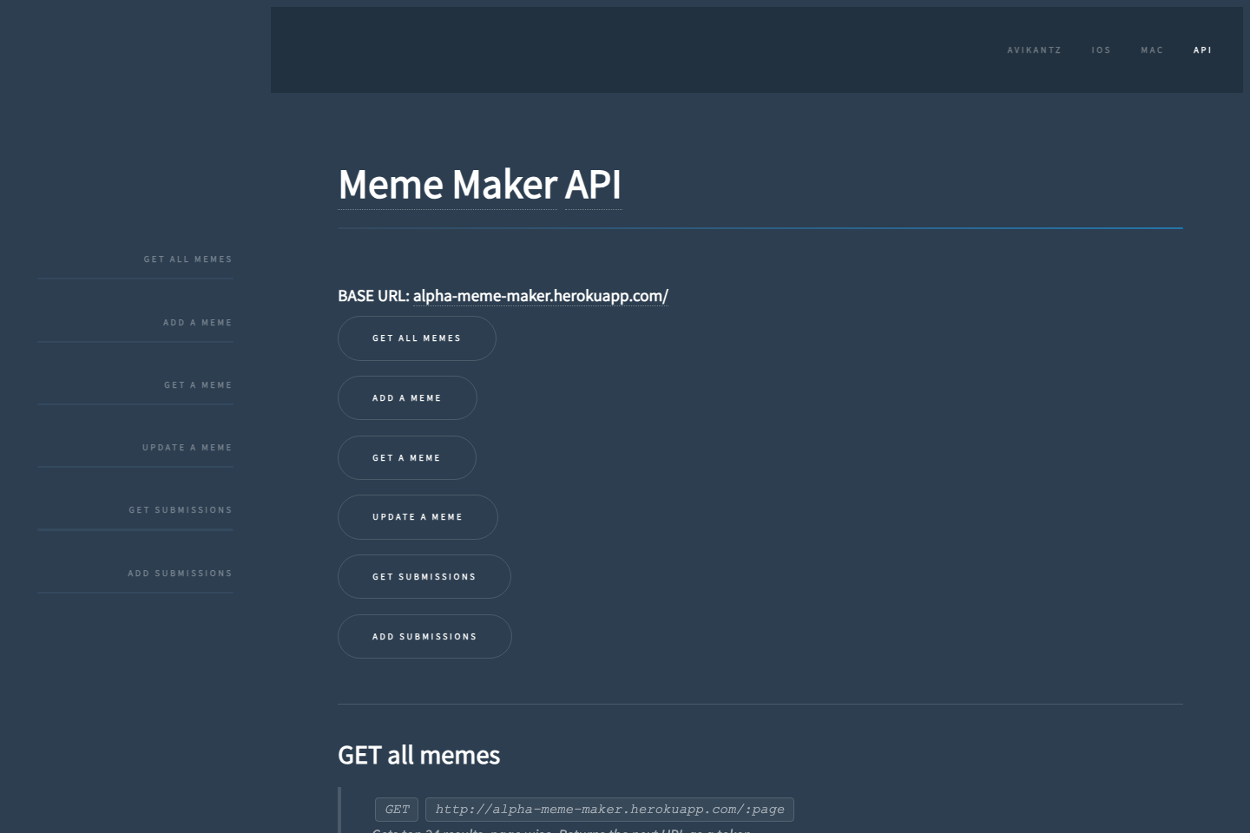The image size is (1250, 833).
Task: Click the Meme Maker API heading link
Action: click(480, 185)
